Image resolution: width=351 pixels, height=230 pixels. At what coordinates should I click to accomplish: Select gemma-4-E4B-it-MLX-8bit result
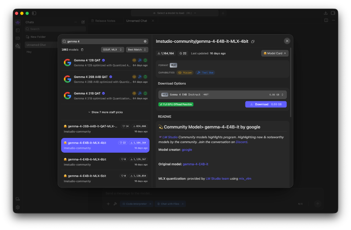pyautogui.click(x=105, y=162)
